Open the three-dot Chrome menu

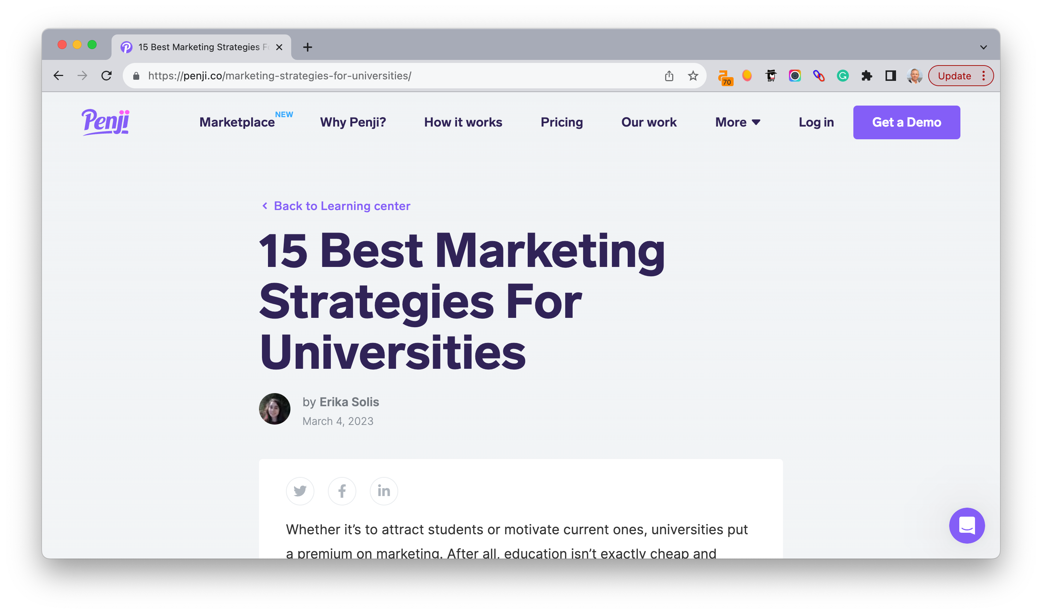(x=984, y=76)
